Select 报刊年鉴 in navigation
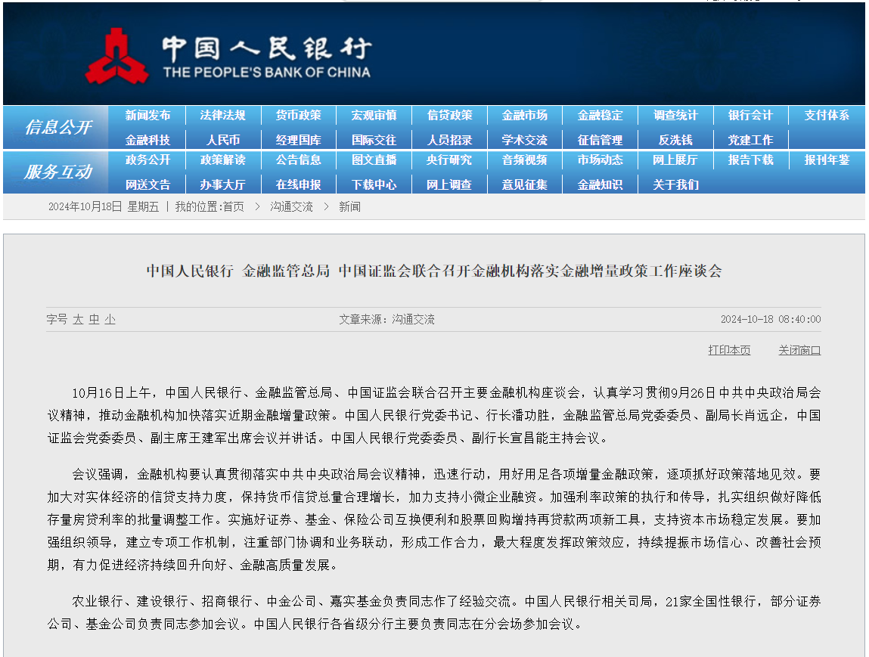869x657 pixels. pyautogui.click(x=827, y=160)
